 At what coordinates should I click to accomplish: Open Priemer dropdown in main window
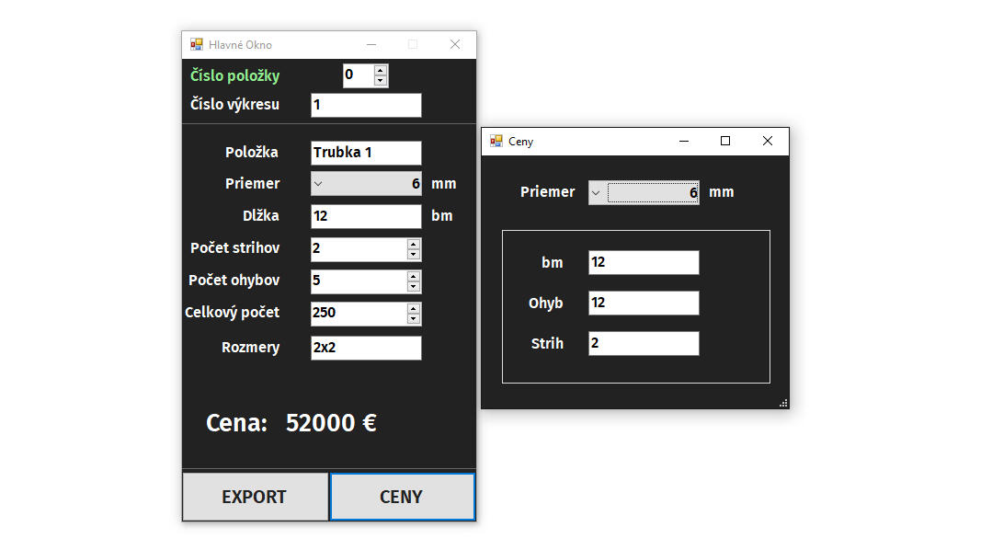coord(318,184)
